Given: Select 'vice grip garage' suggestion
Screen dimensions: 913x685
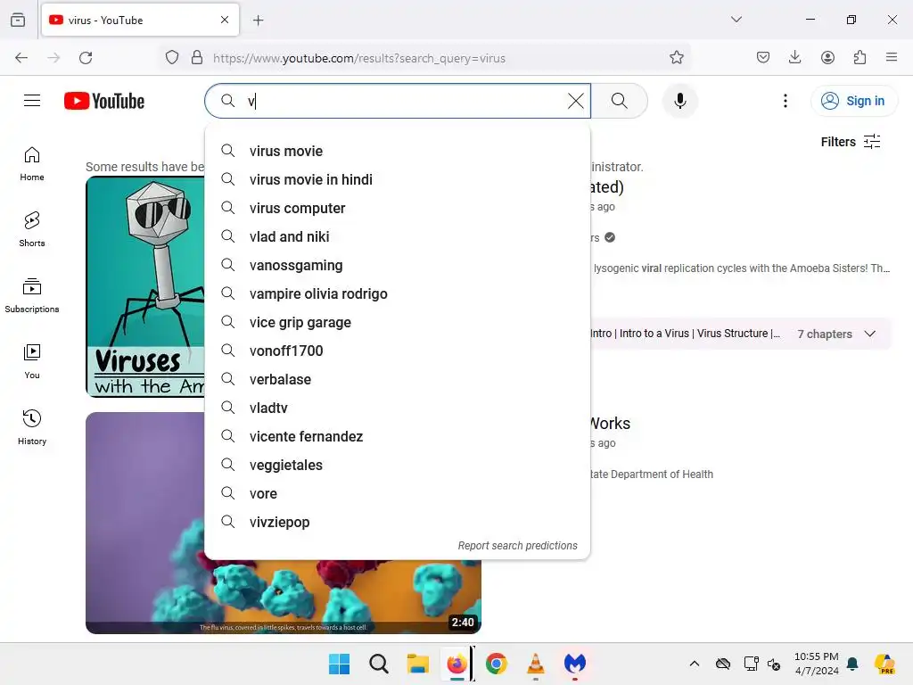Looking at the screenshot, I should (397, 322).
